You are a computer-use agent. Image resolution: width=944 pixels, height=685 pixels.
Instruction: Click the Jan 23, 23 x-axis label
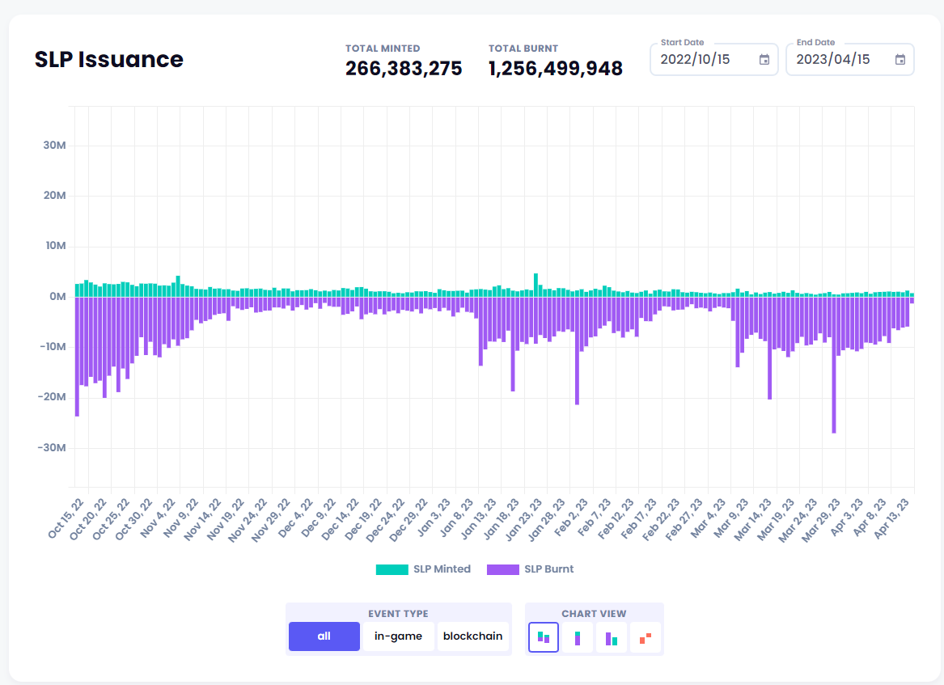pyautogui.click(x=523, y=520)
